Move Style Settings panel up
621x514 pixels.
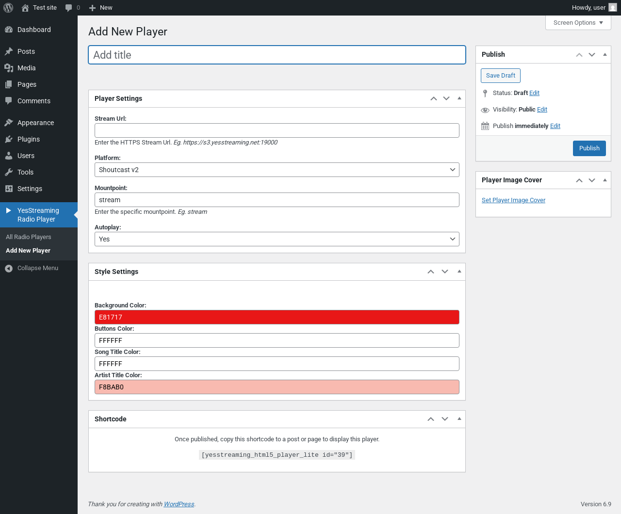click(x=431, y=272)
